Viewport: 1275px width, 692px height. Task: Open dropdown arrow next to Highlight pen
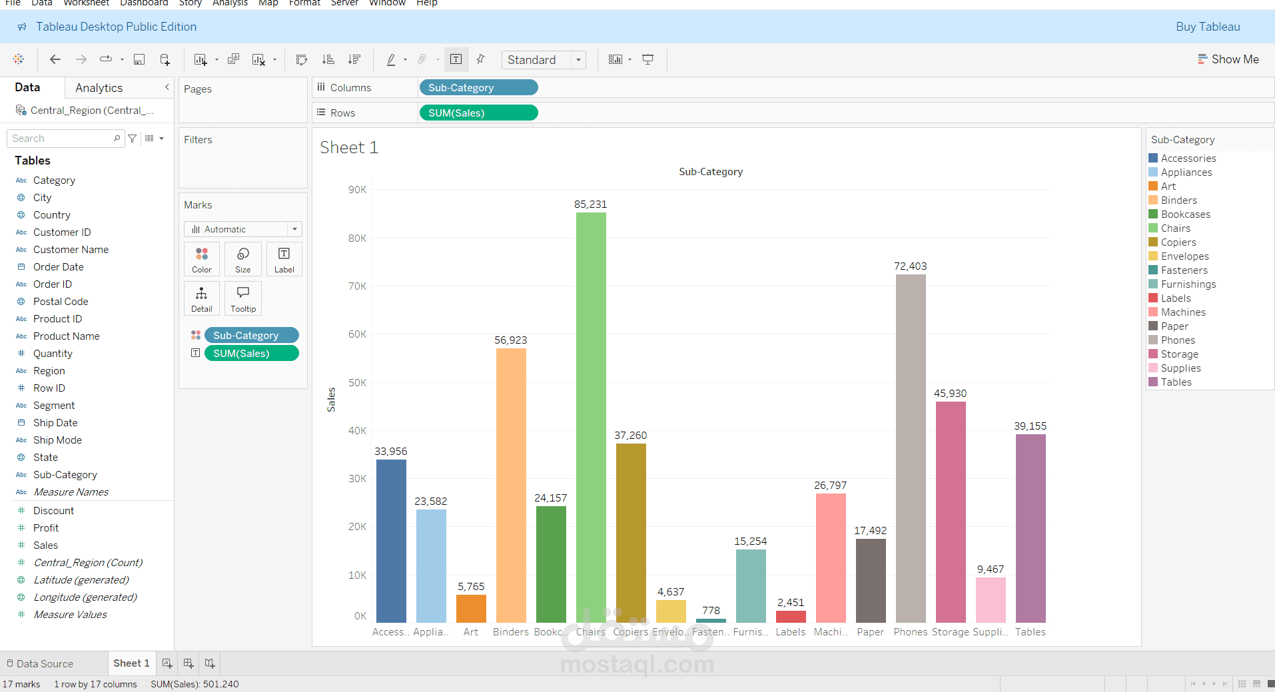click(x=405, y=60)
